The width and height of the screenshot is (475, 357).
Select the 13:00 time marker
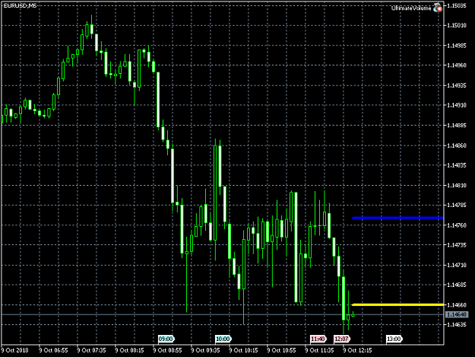(x=394, y=339)
